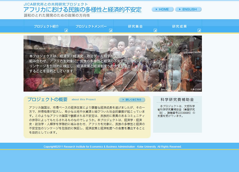The height and width of the screenshot is (172, 239).
Task: Click the copyright notice in the footer
Action: point(113,147)
